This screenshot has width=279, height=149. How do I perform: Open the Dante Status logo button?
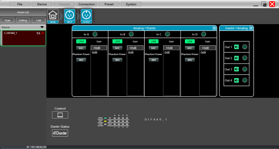pyautogui.click(x=60, y=133)
